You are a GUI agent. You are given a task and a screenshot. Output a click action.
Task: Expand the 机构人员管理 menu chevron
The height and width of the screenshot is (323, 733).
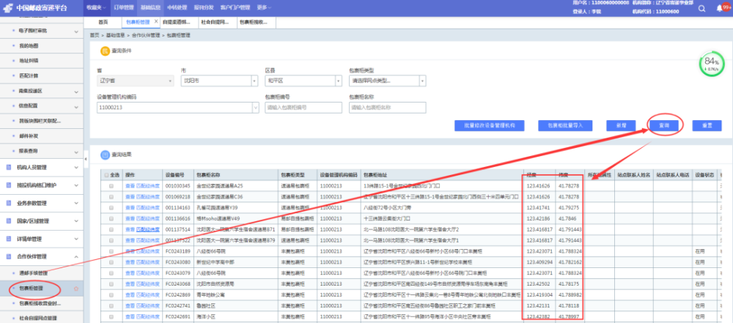76,167
